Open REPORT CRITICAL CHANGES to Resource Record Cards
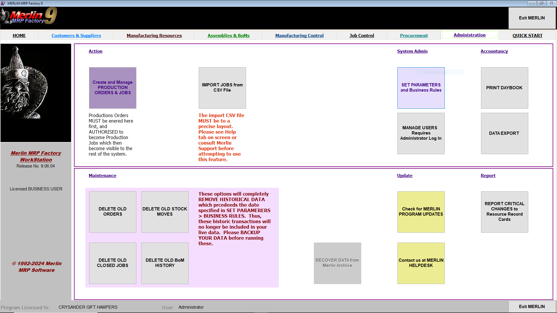Image resolution: width=557 pixels, height=313 pixels. (x=504, y=212)
